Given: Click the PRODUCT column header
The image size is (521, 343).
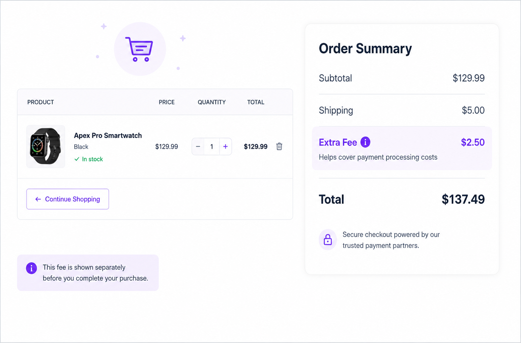Looking at the screenshot, I should [40, 102].
